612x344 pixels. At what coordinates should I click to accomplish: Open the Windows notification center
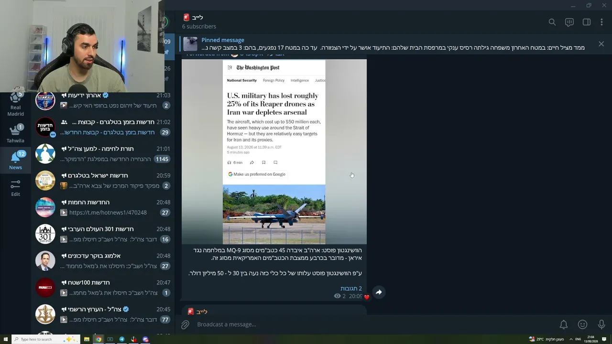[x=604, y=339]
